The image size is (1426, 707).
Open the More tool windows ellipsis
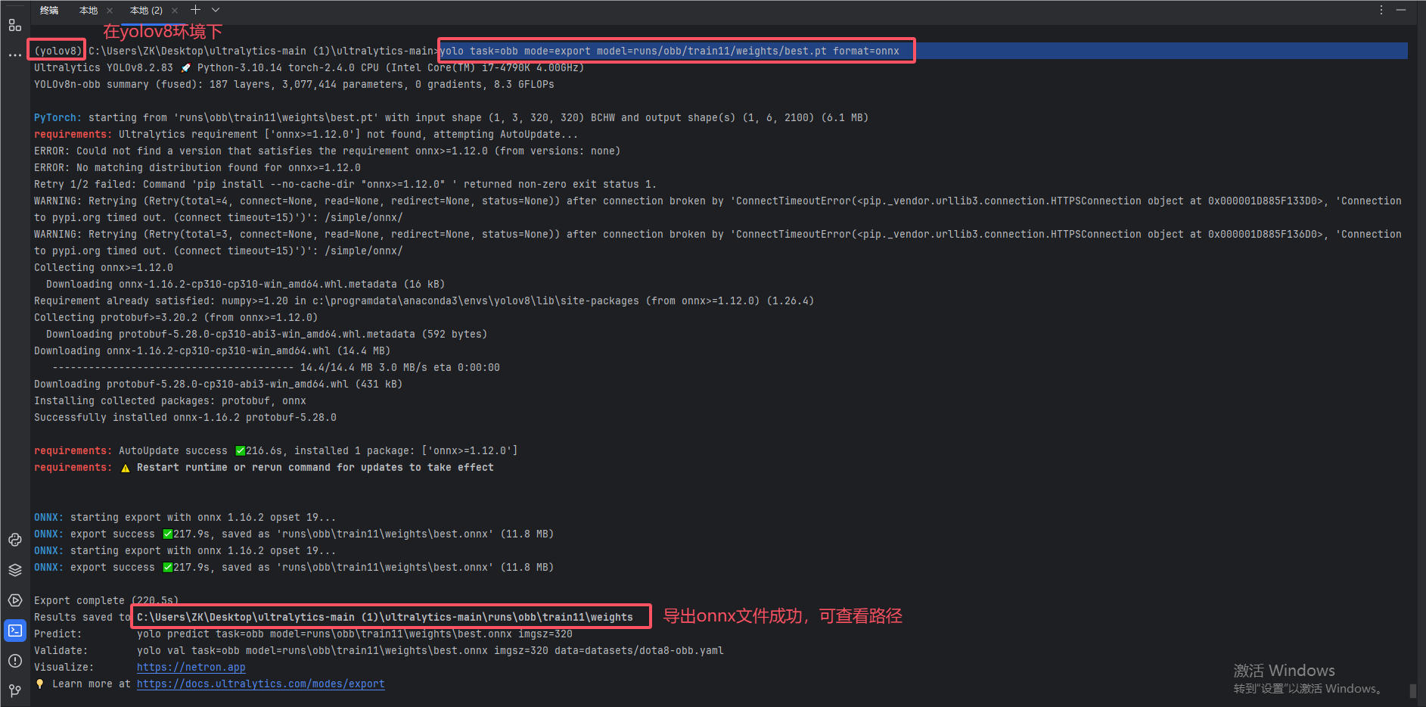[15, 55]
